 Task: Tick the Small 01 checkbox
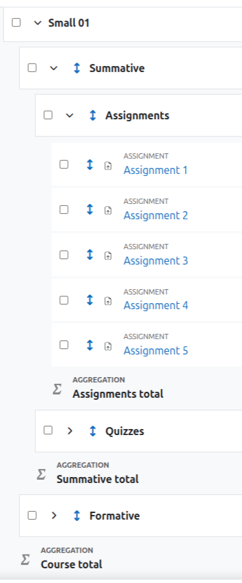16,22
